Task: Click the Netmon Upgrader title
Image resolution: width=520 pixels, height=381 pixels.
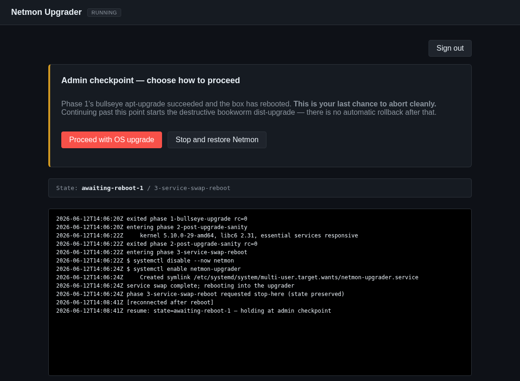Action: (46, 12)
